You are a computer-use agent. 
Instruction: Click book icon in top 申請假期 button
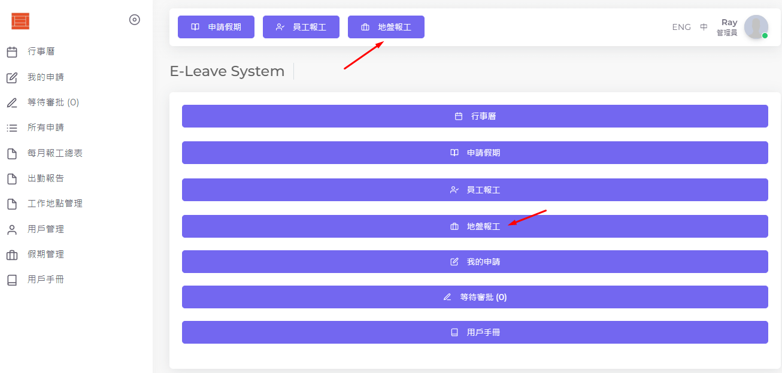pos(195,27)
